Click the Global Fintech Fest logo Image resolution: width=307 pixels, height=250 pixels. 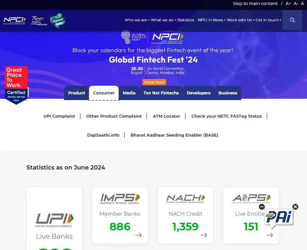pyautogui.click(x=134, y=37)
